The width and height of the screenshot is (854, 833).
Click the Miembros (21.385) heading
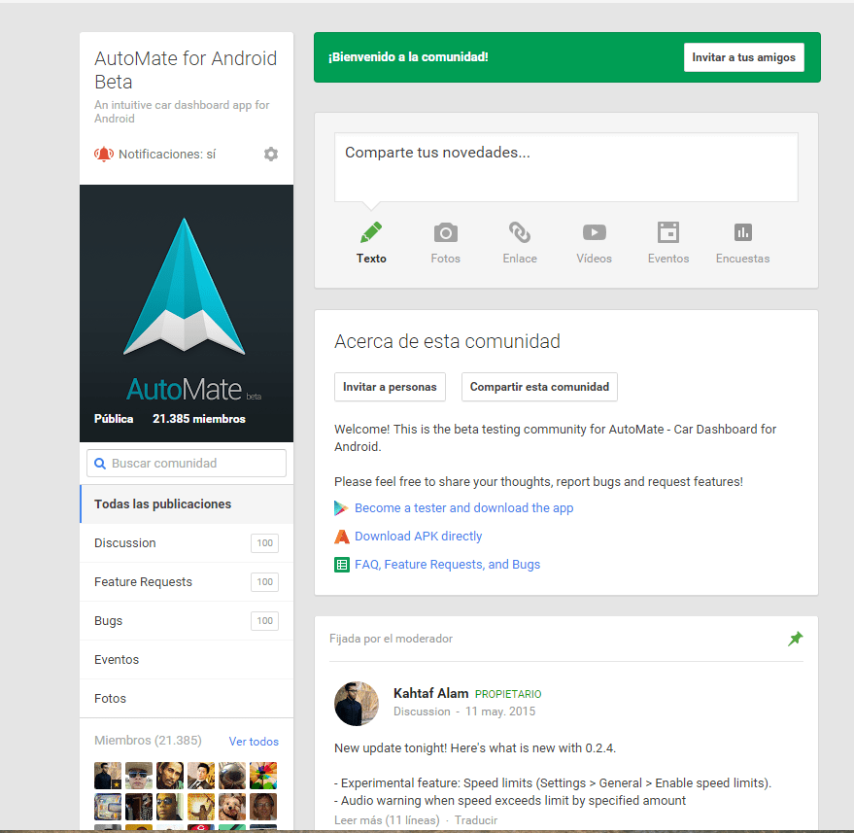[148, 741]
